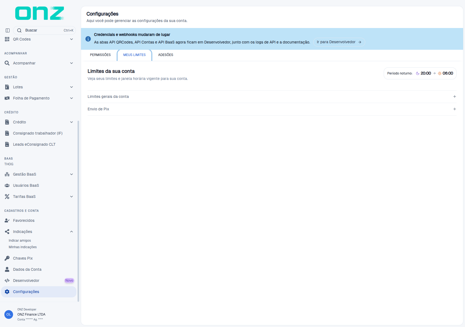Open Minhas indicações link
The image size is (465, 327).
tap(23, 247)
